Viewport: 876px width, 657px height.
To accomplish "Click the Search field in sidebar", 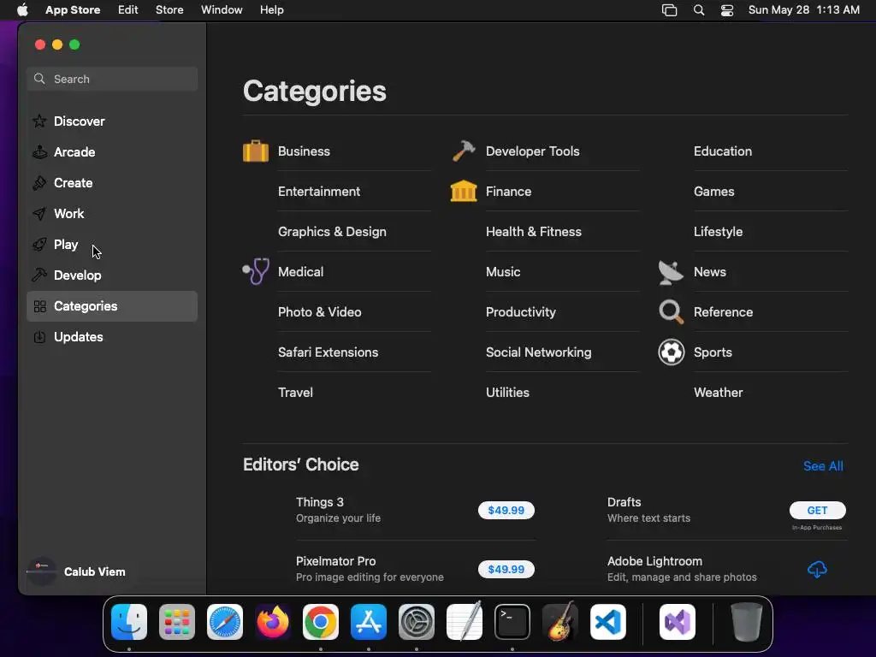I will coord(112,79).
